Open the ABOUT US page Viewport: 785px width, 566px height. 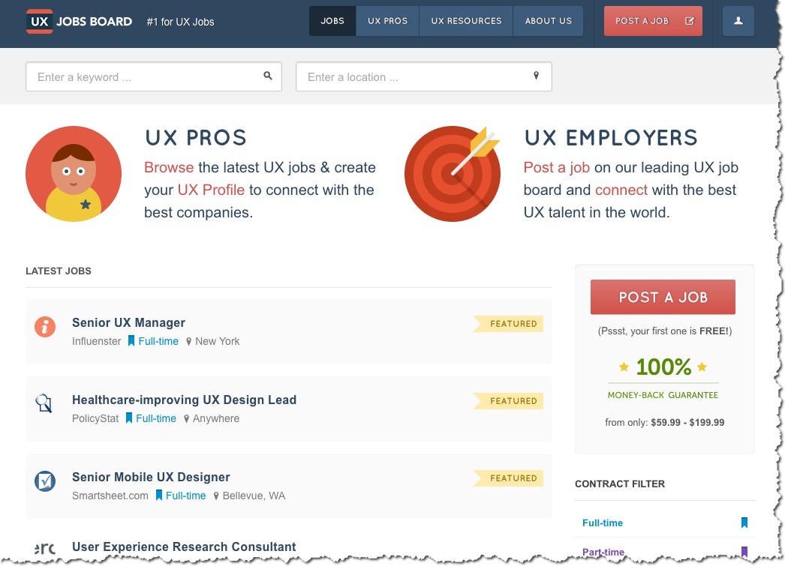point(548,21)
